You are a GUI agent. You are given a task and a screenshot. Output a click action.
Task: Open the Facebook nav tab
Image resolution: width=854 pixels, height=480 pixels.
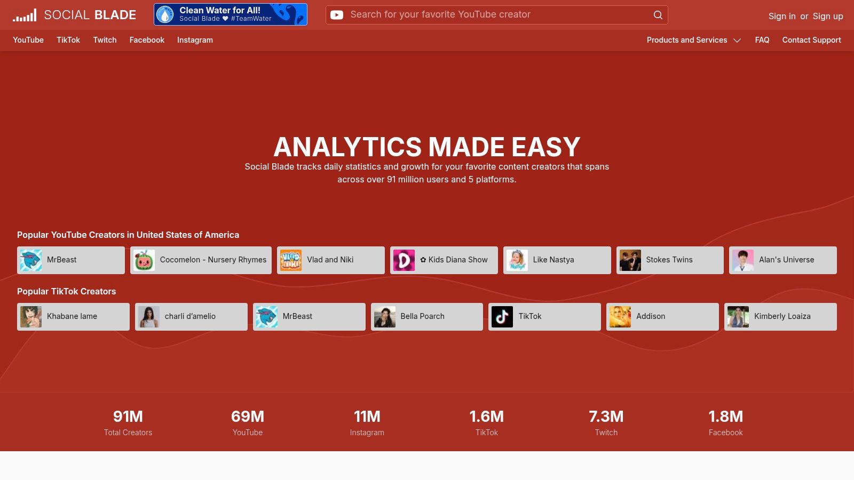click(147, 40)
